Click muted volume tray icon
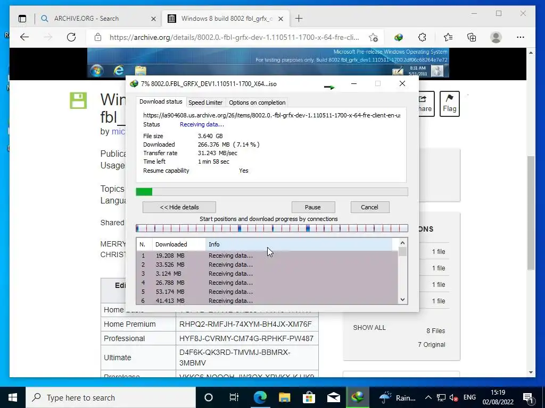 click(x=453, y=398)
